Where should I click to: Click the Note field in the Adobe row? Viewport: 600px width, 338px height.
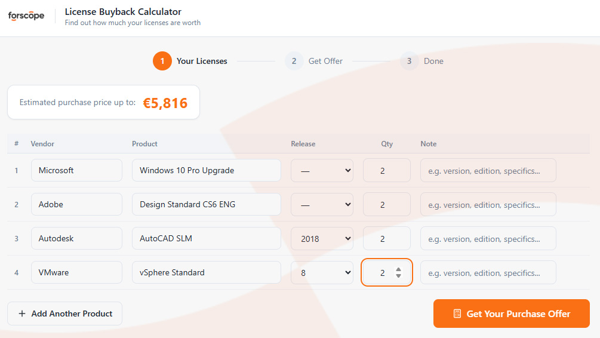click(x=488, y=204)
